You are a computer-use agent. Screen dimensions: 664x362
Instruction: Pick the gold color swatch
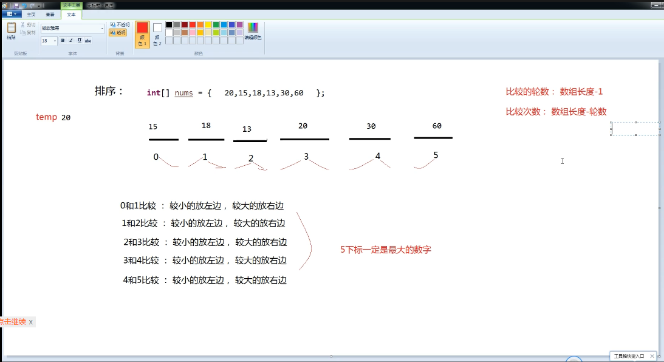(x=200, y=33)
